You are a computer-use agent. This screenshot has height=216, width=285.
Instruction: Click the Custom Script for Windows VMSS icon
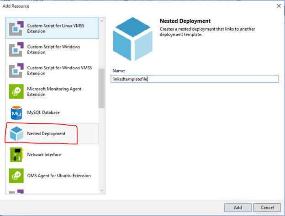coord(16,70)
